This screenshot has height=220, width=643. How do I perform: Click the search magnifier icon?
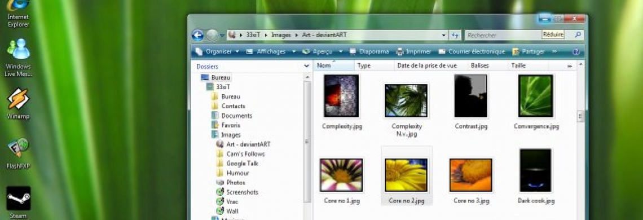(578, 36)
